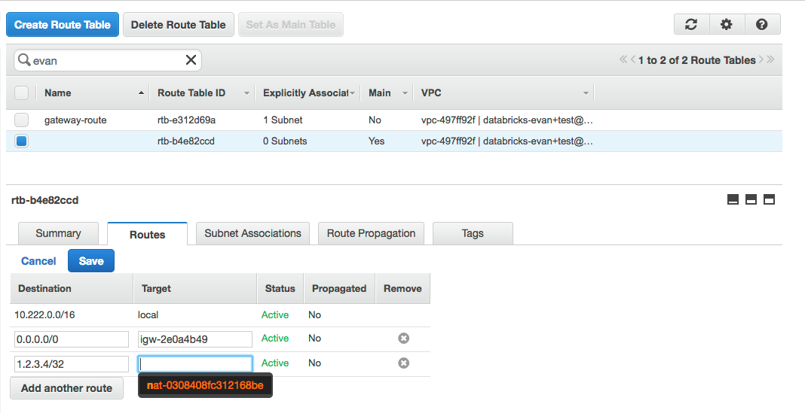805x413 pixels.
Task: Set split pane with the middle layout icon
Action: coord(751,199)
